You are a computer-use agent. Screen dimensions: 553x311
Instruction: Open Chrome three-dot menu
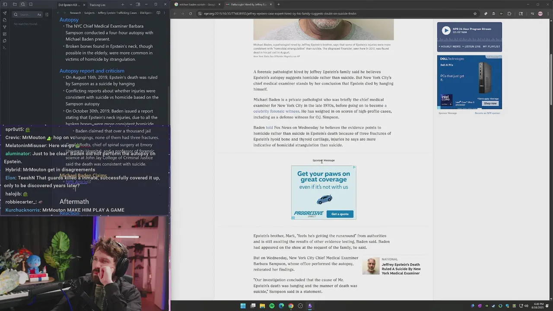[x=547, y=13]
